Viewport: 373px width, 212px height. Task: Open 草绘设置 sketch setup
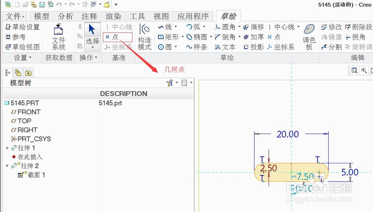pyautogui.click(x=22, y=27)
